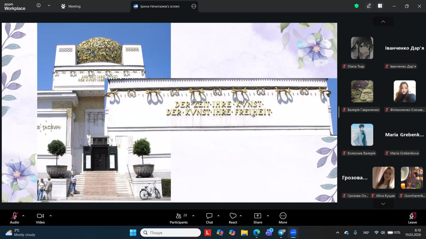Show hidden system tray icons

coord(337,232)
